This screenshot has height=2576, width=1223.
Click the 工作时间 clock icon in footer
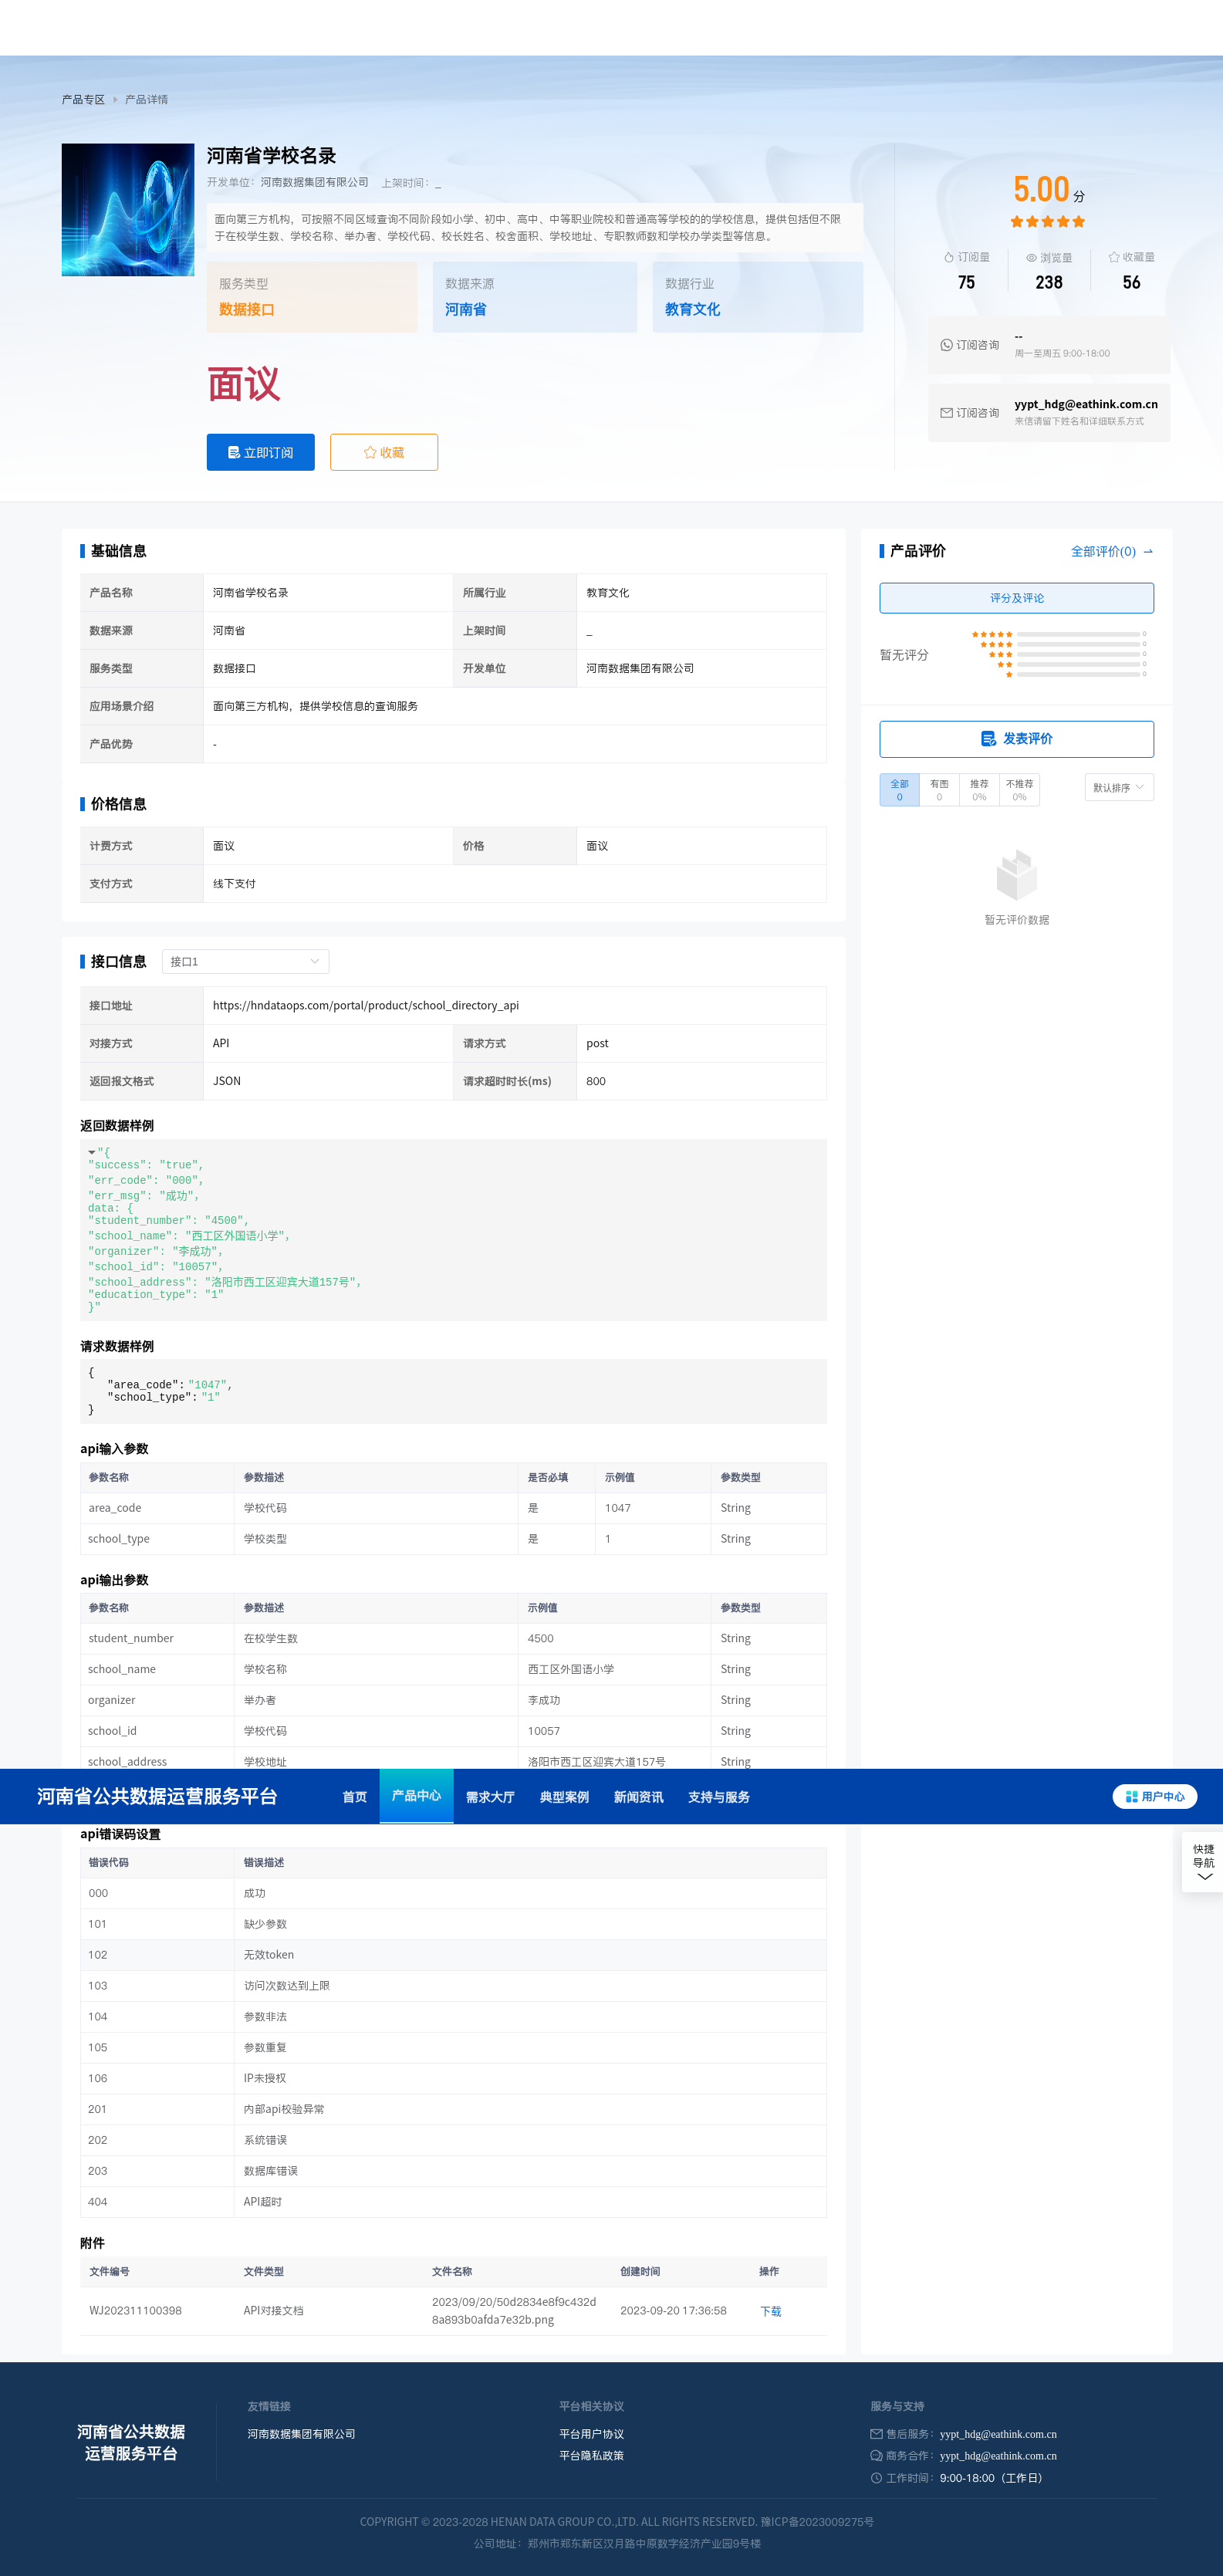point(876,2478)
